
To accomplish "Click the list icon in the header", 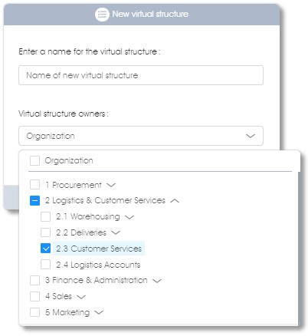I will (102, 15).
